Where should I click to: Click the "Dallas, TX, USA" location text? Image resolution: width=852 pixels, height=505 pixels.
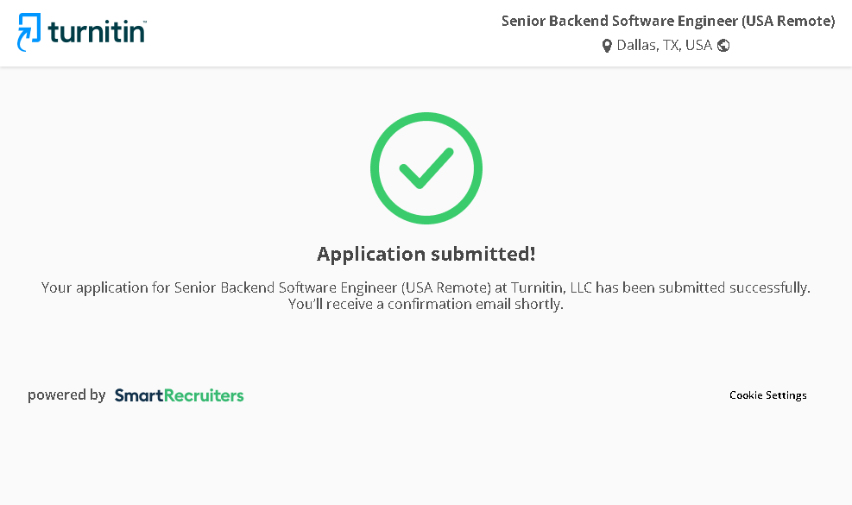coord(664,46)
